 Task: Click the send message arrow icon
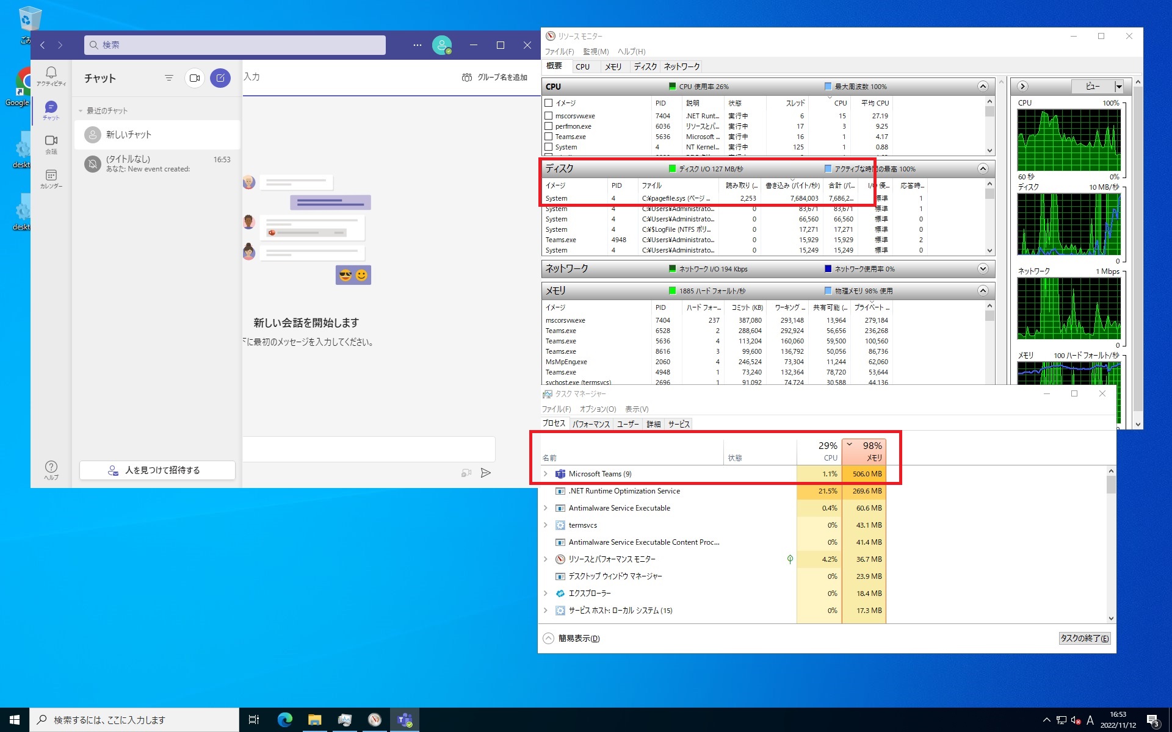[x=486, y=473]
